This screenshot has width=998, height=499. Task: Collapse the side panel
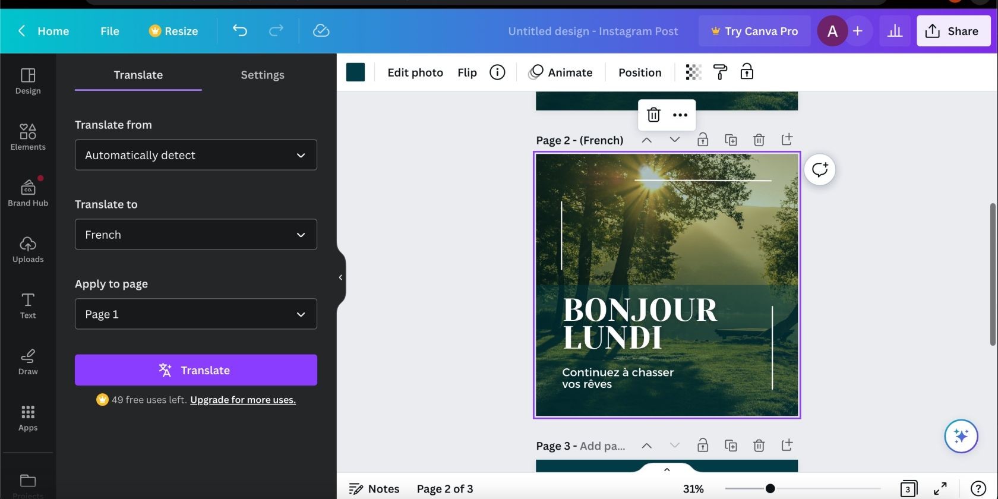[x=341, y=277]
